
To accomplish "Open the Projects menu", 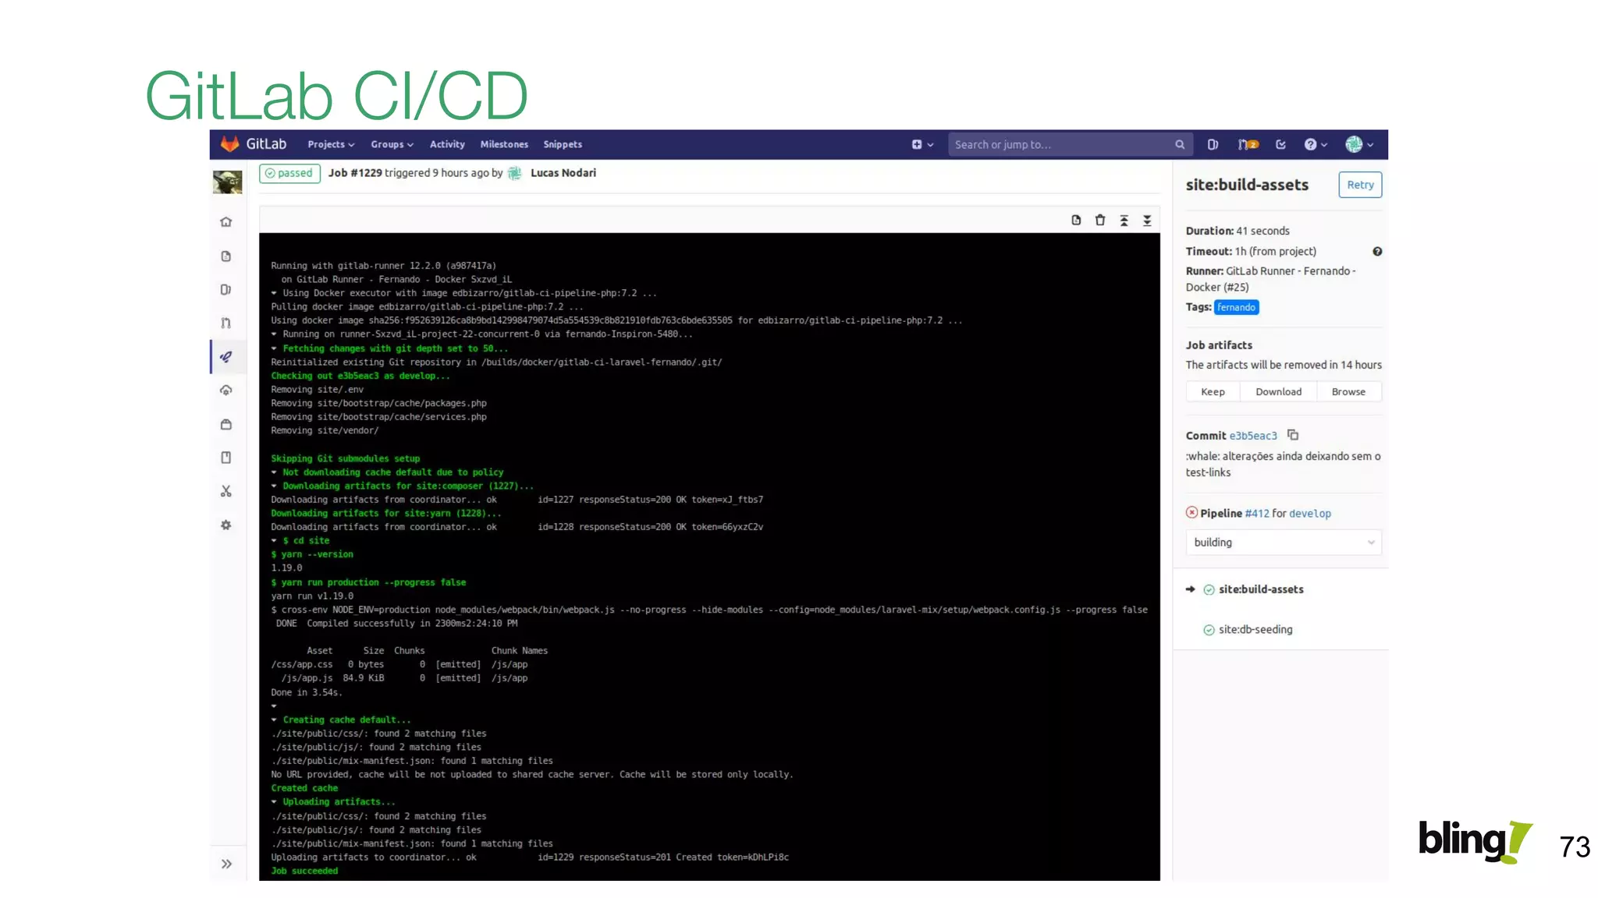I will tap(331, 144).
